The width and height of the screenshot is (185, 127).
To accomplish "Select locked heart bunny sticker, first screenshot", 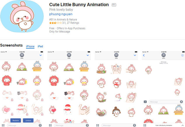I will click(x=6, y=110).
